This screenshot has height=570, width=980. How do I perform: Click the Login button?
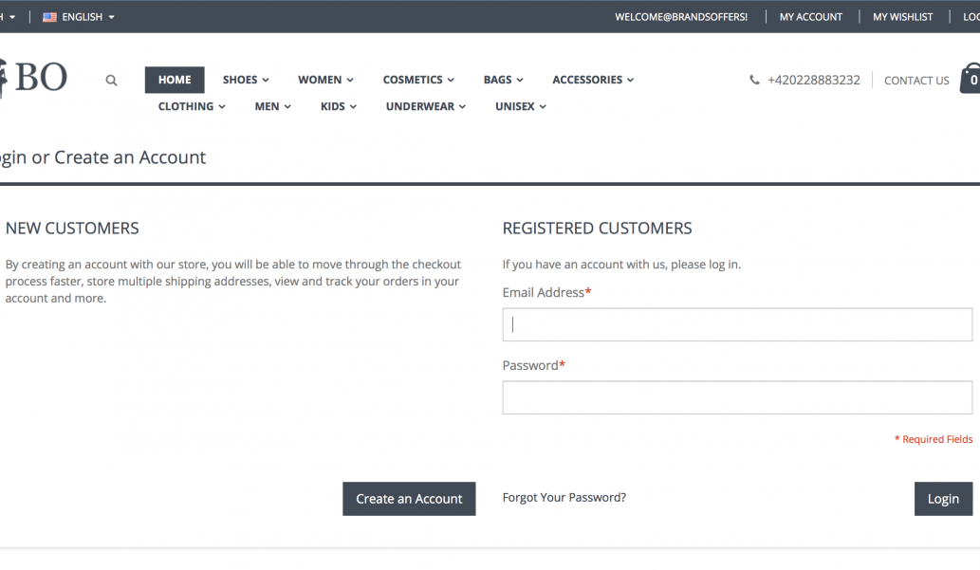coord(943,499)
